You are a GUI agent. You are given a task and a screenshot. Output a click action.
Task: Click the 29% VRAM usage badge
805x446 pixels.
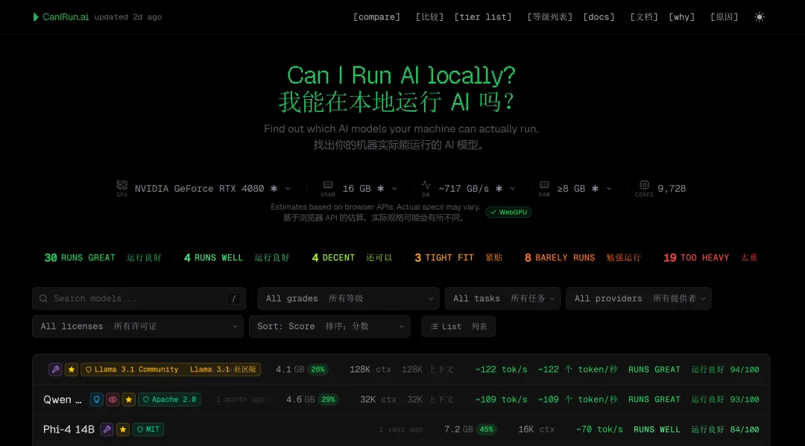coord(328,399)
